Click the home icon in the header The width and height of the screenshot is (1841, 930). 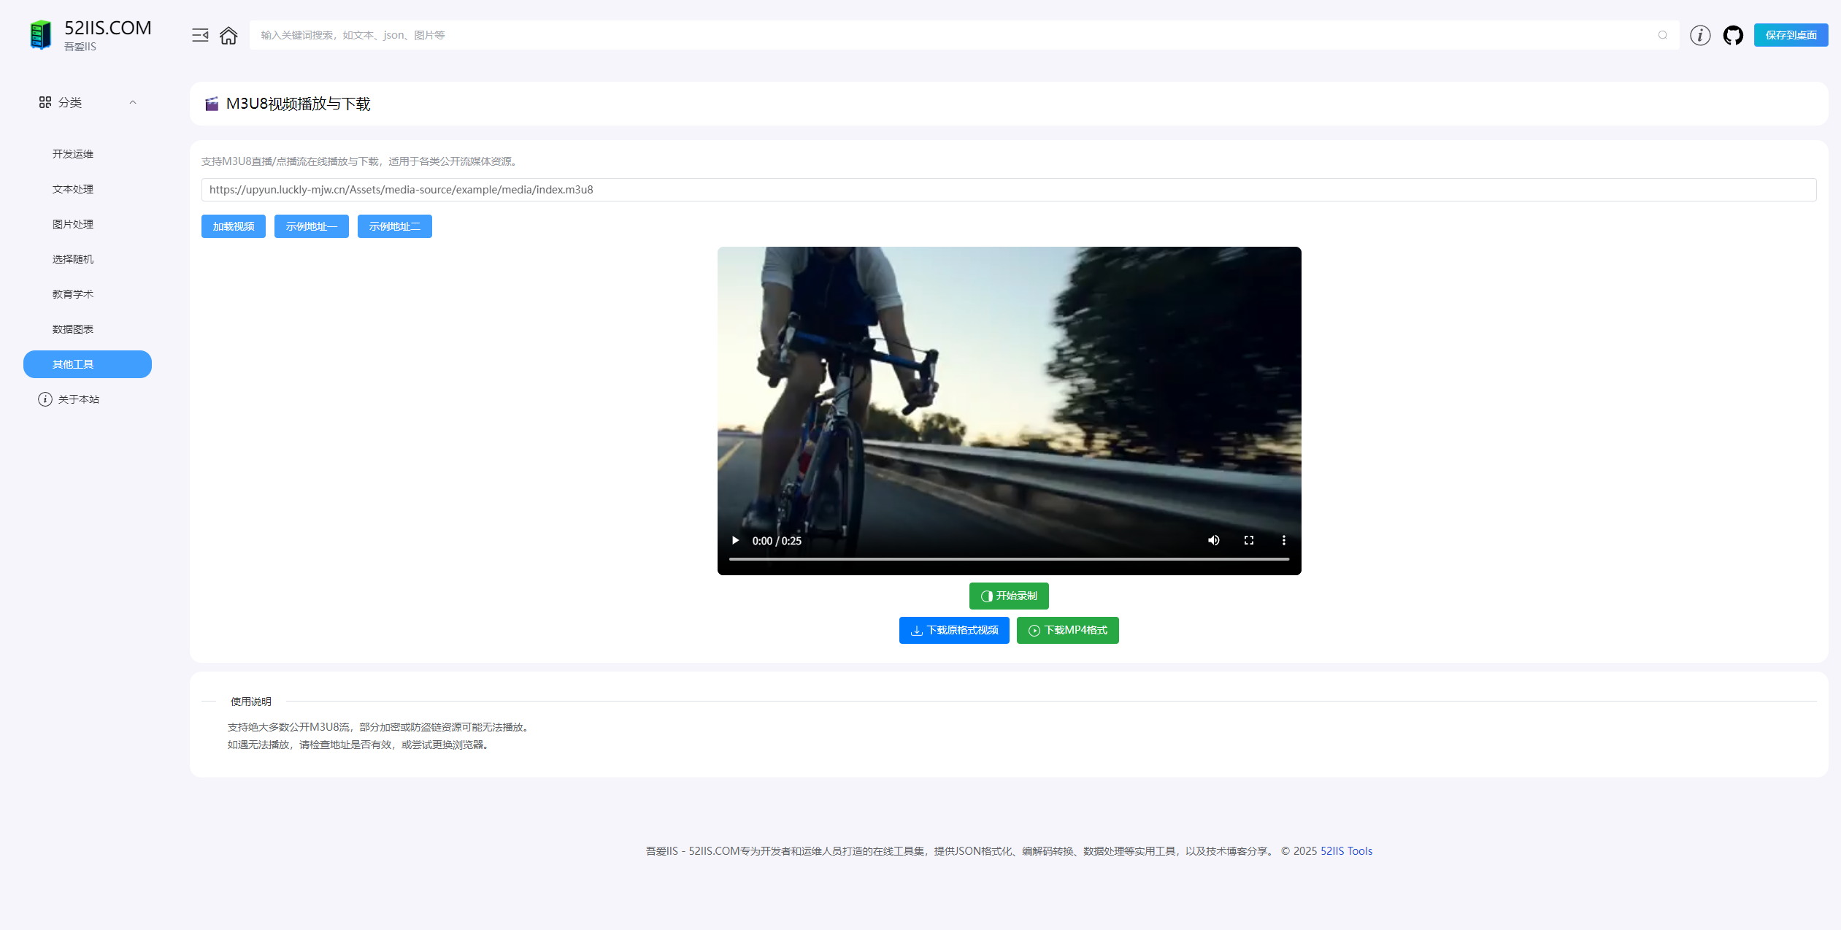point(228,35)
